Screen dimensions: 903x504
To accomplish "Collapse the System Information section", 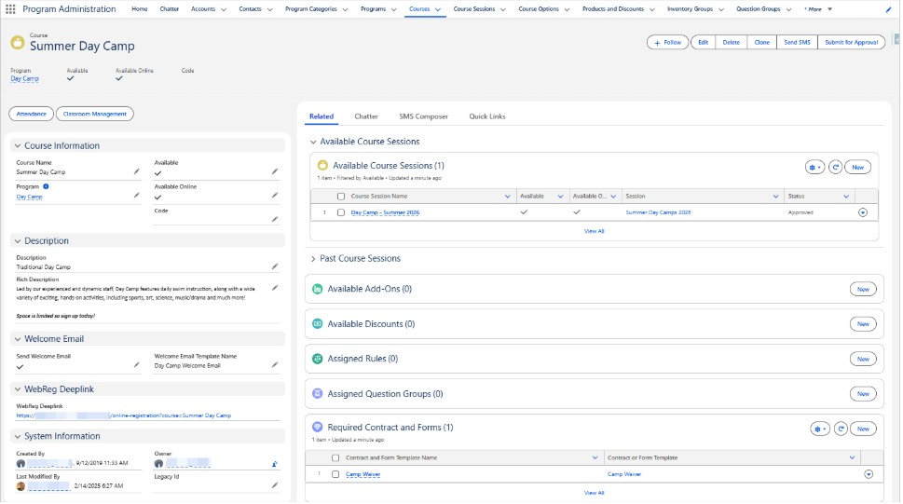I will coord(18,437).
